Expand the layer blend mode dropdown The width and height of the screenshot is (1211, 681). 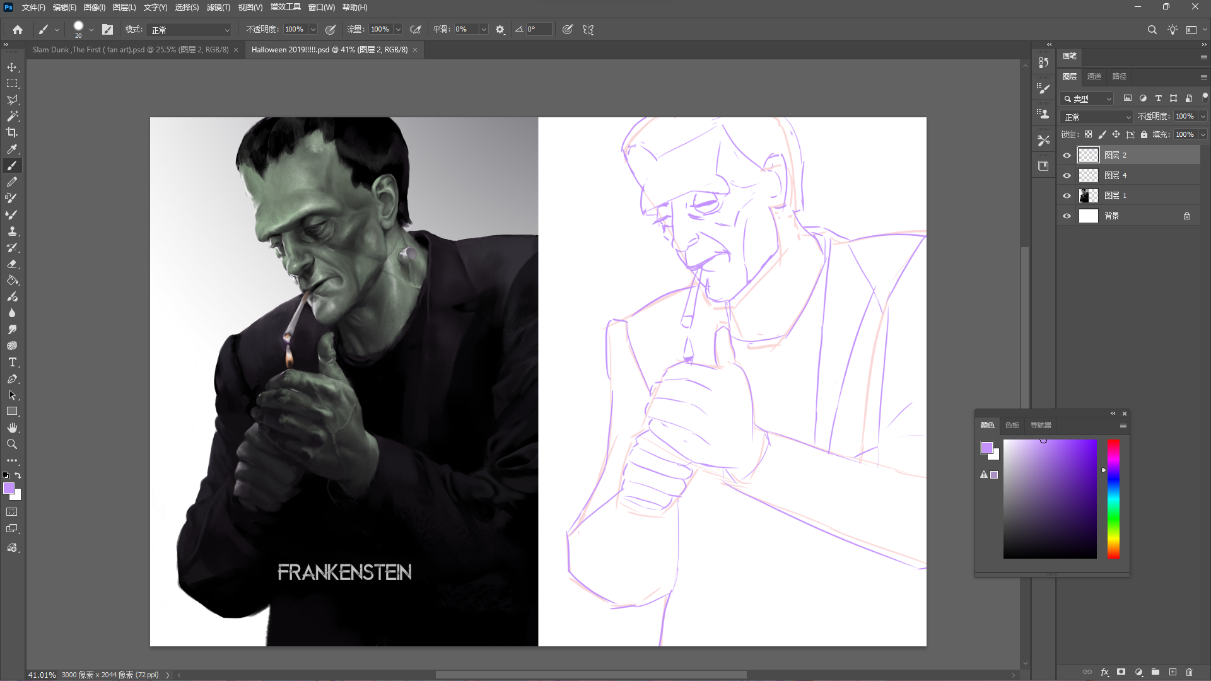coord(1097,117)
